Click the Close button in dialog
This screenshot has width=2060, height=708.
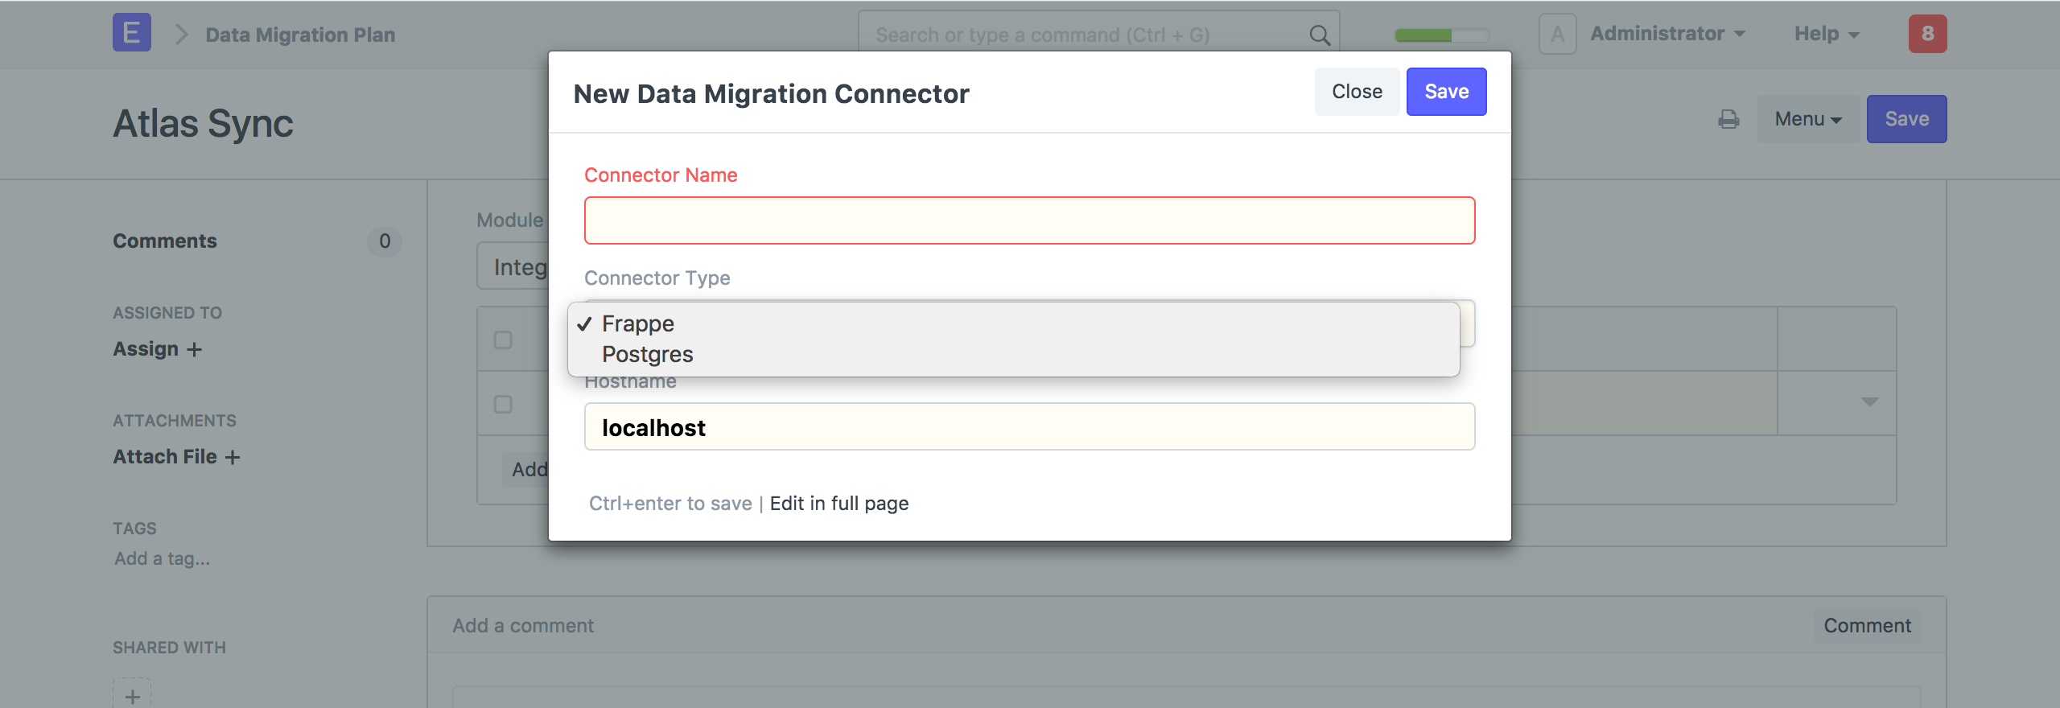click(1357, 92)
